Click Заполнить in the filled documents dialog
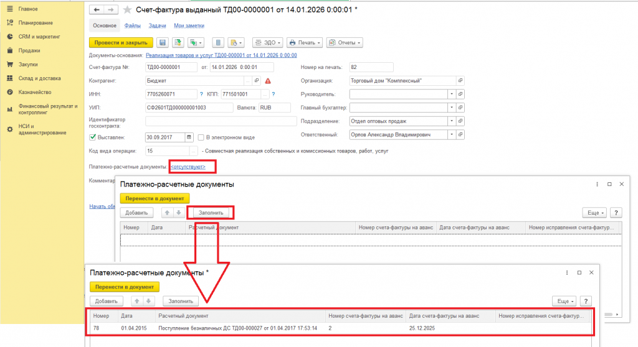Image resolution: width=638 pixels, height=347 pixels. (x=181, y=301)
